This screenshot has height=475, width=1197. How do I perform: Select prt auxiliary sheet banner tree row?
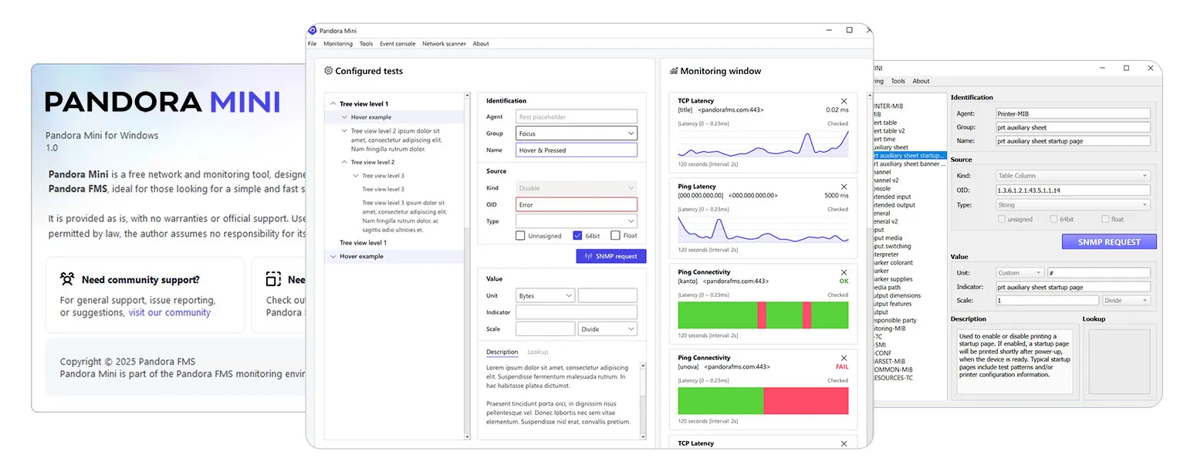tap(909, 163)
